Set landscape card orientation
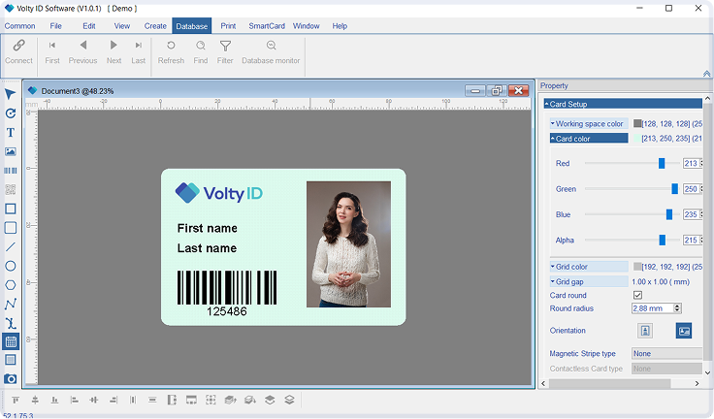The width and height of the screenshot is (714, 419). coord(684,331)
